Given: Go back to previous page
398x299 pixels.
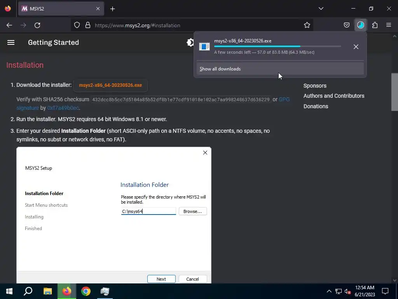Looking at the screenshot, I should [9, 25].
